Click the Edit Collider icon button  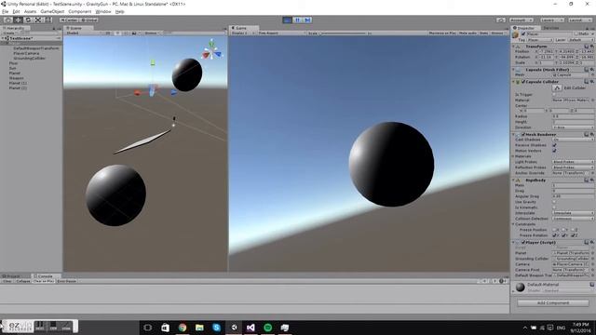(557, 87)
